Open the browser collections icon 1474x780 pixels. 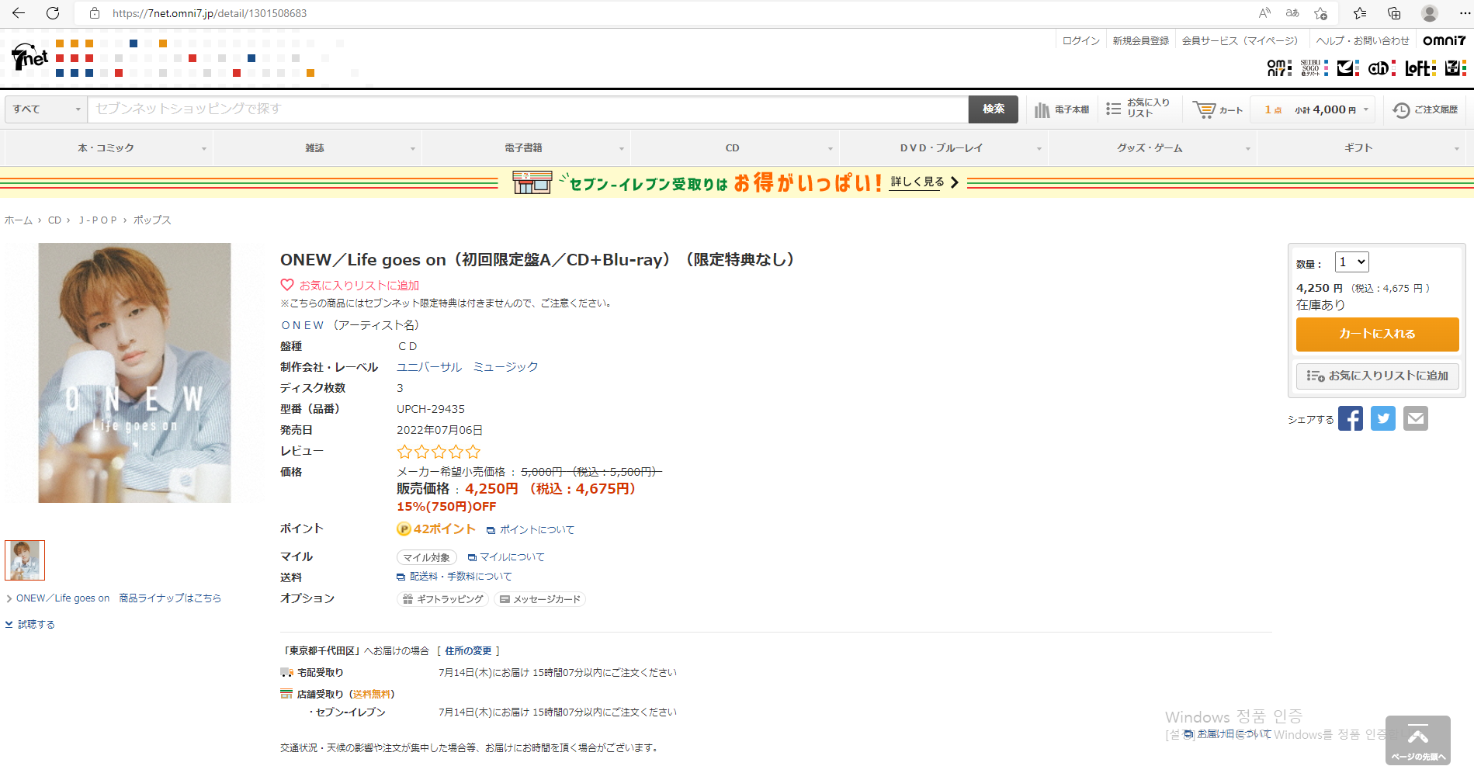pyautogui.click(x=1394, y=13)
